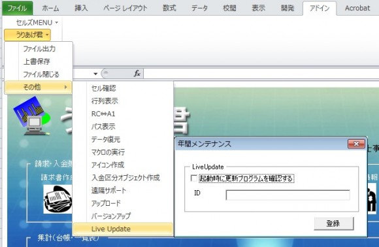Click the computer chart logo icon

(x=32, y=116)
